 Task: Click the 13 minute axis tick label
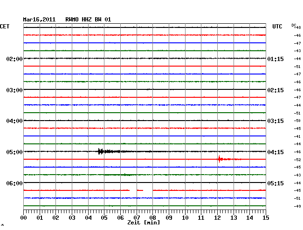click(x=234, y=218)
